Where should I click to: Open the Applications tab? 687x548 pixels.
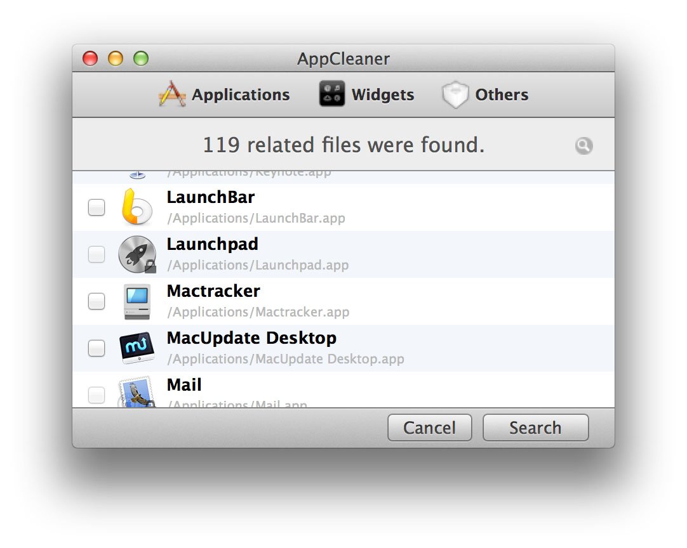point(224,95)
